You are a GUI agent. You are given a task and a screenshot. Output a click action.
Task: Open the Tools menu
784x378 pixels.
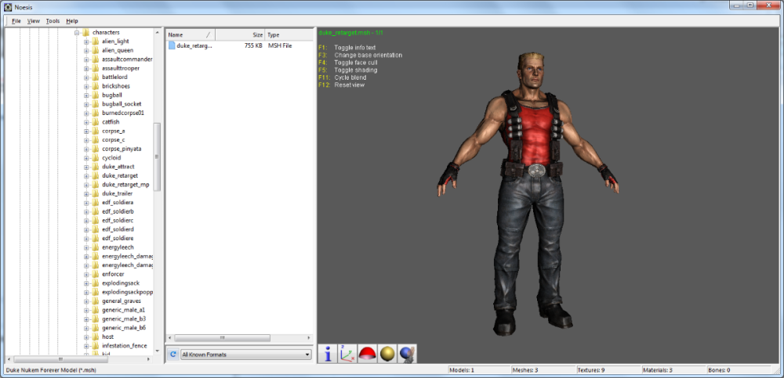(53, 20)
